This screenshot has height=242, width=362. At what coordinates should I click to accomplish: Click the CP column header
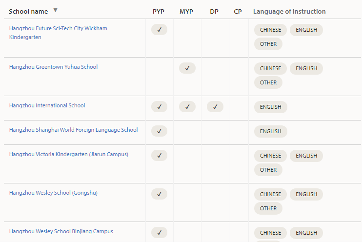point(238,12)
